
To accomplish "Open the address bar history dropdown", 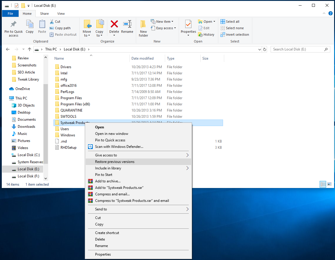I will 259,49.
